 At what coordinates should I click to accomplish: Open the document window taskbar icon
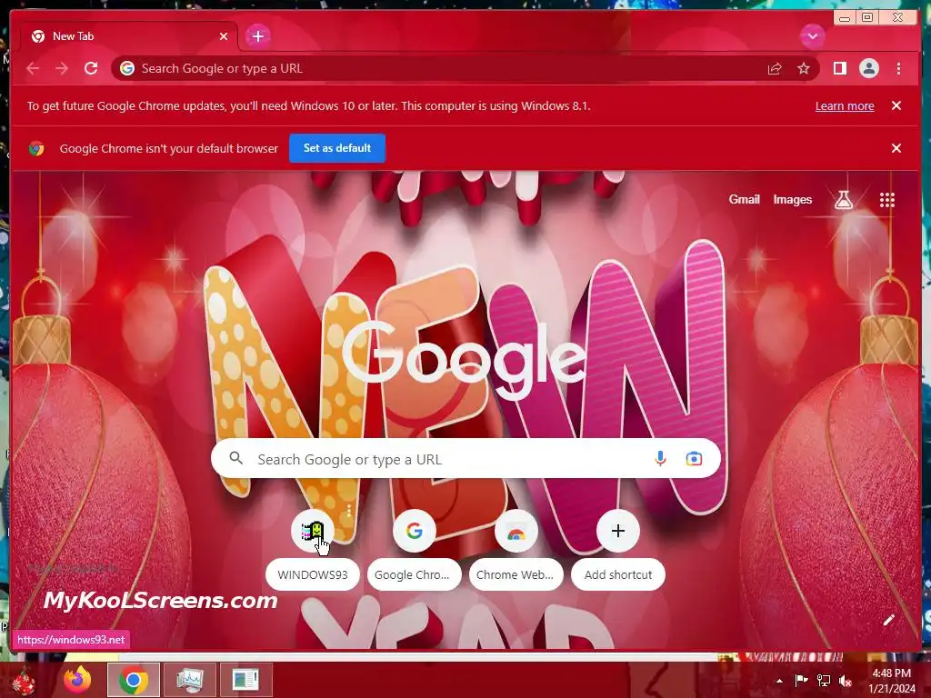click(245, 680)
